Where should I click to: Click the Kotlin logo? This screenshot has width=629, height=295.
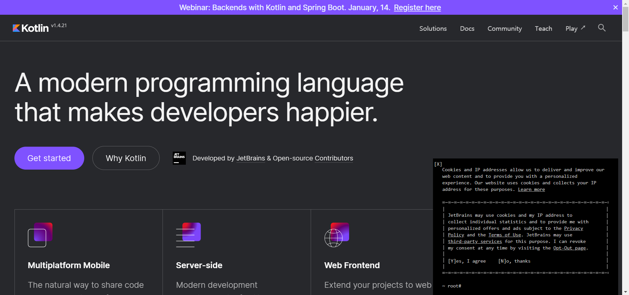[x=30, y=28]
